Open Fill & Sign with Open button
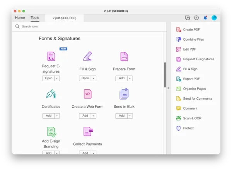 click(85, 78)
